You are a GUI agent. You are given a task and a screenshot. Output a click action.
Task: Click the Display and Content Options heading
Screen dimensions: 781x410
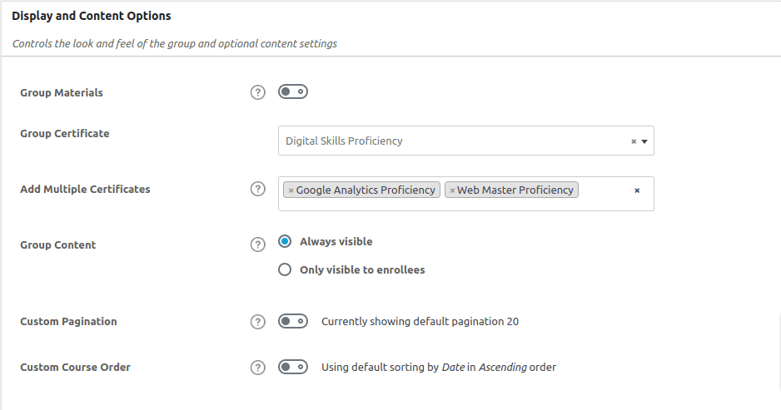[x=92, y=16]
